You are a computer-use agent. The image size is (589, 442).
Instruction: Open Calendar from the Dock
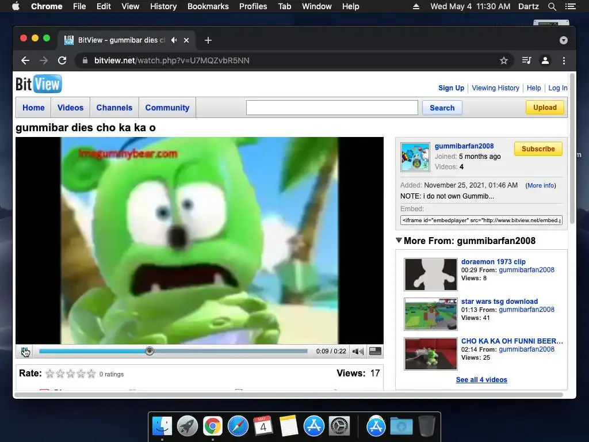coord(263,426)
